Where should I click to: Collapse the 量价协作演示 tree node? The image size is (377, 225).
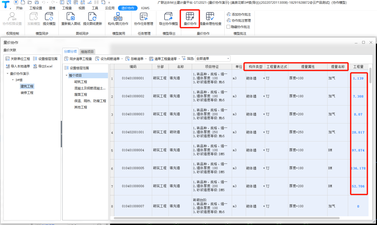coord(8,74)
